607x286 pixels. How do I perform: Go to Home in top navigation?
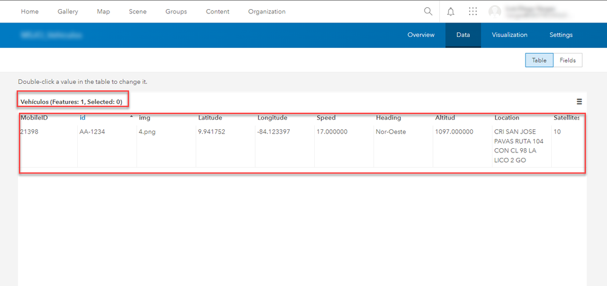click(30, 12)
